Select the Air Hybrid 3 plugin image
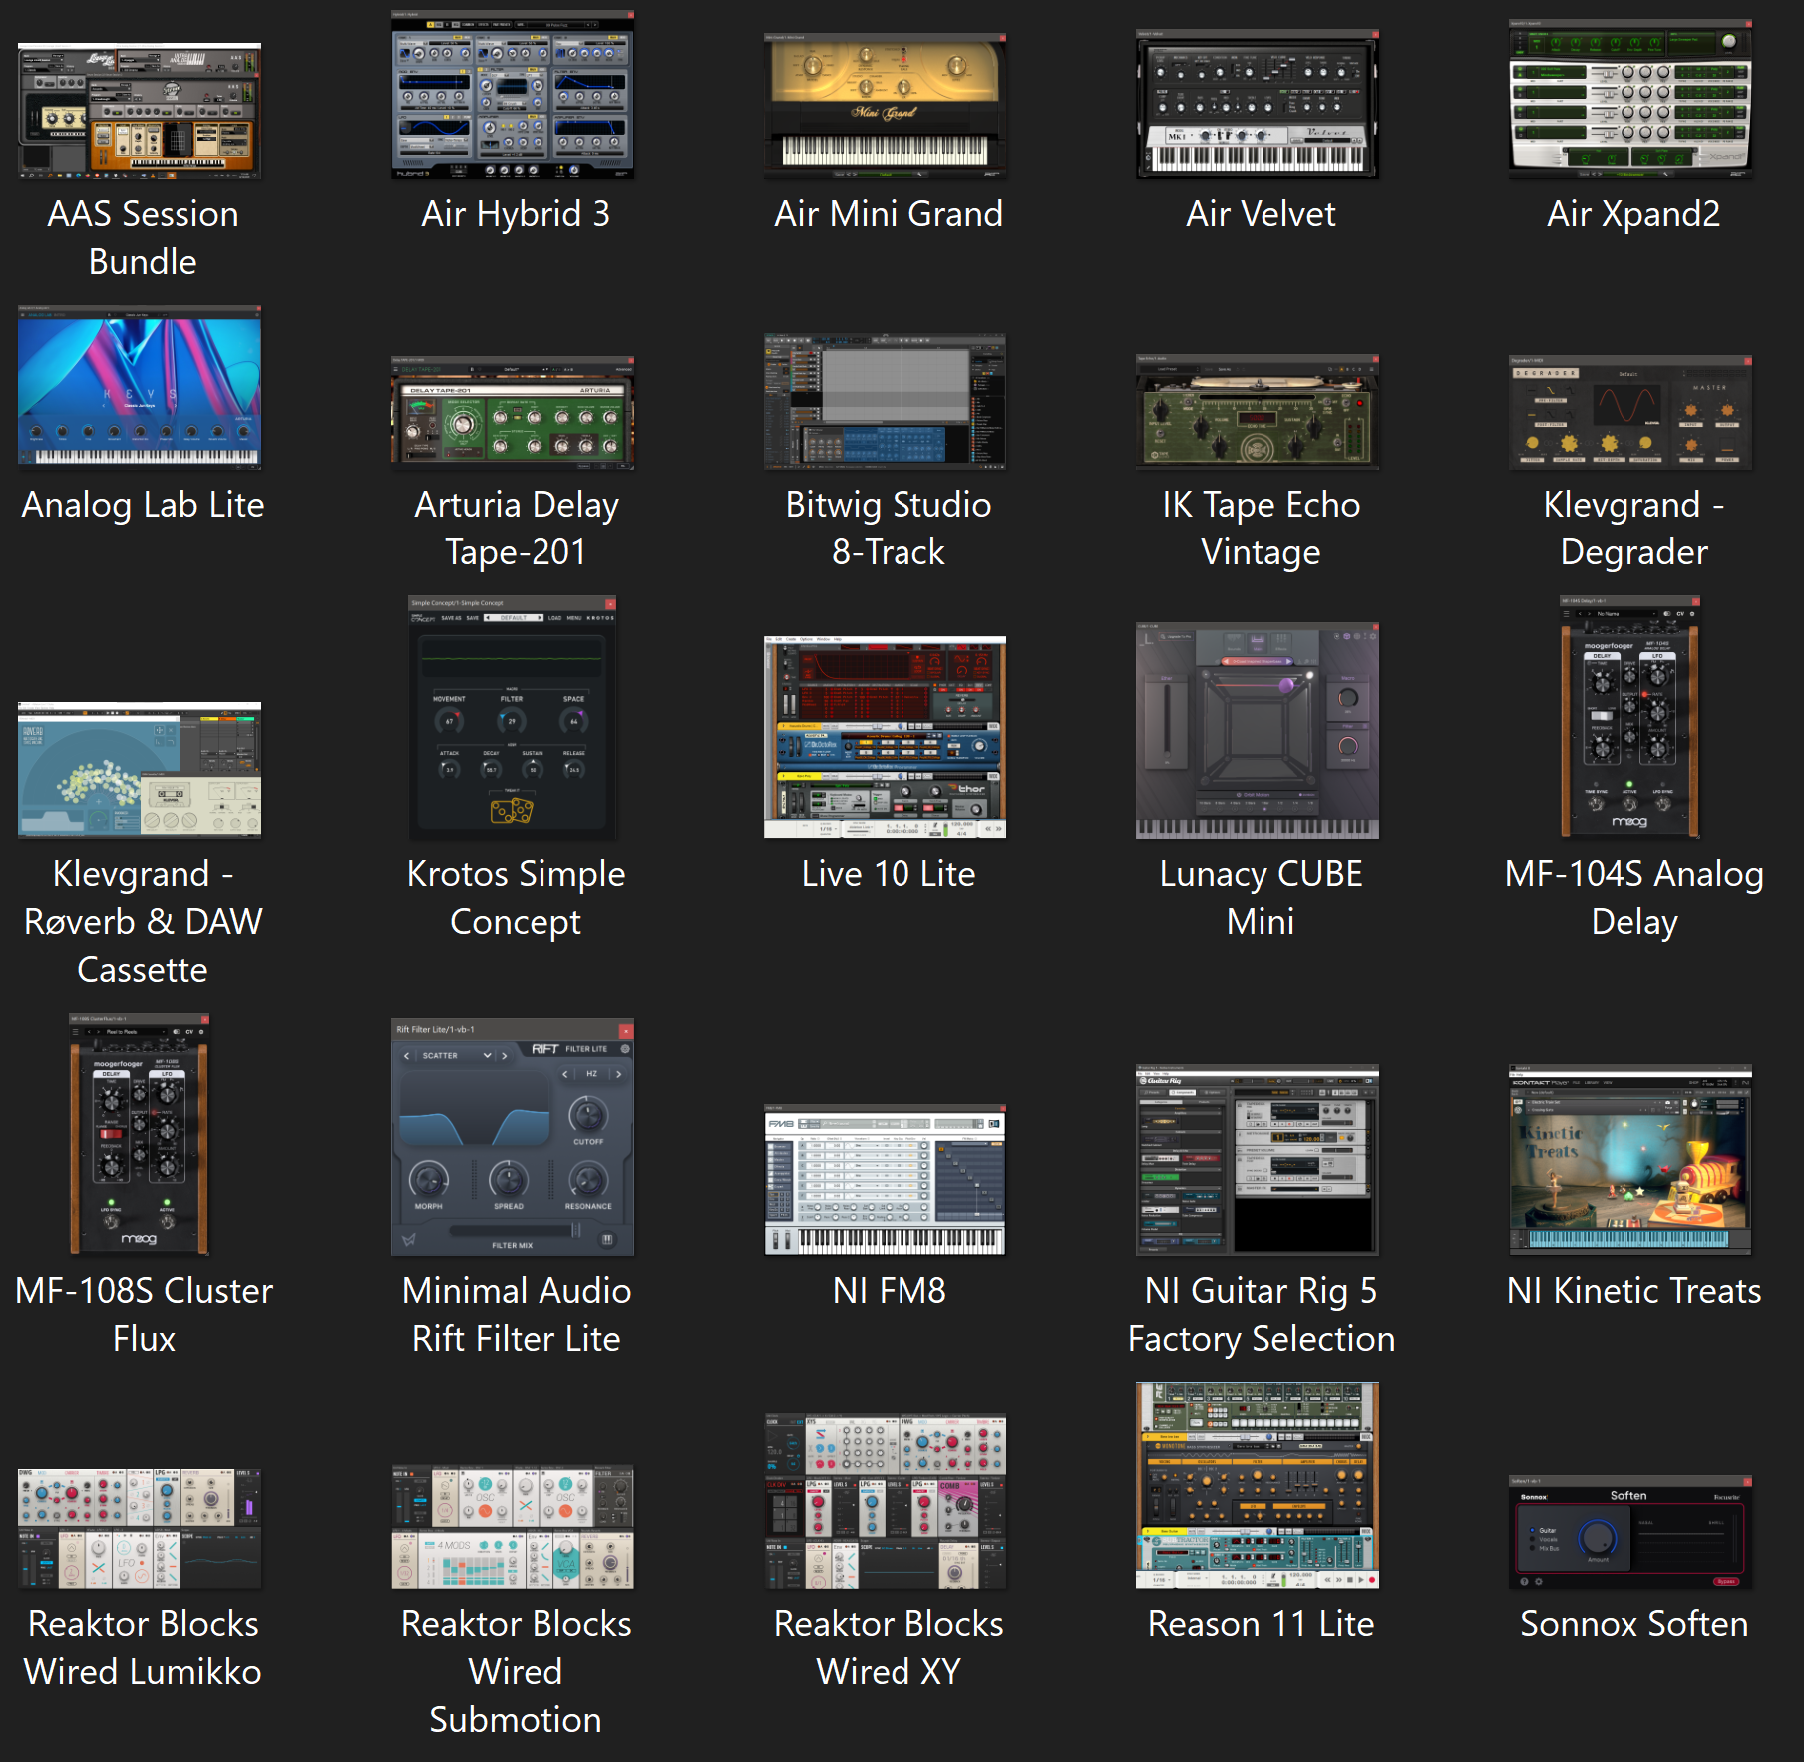 [513, 95]
